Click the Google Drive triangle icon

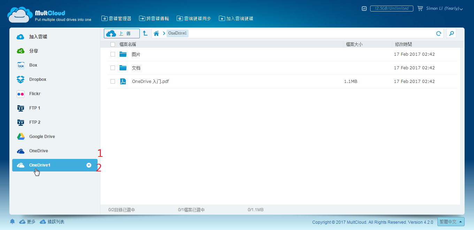point(21,137)
